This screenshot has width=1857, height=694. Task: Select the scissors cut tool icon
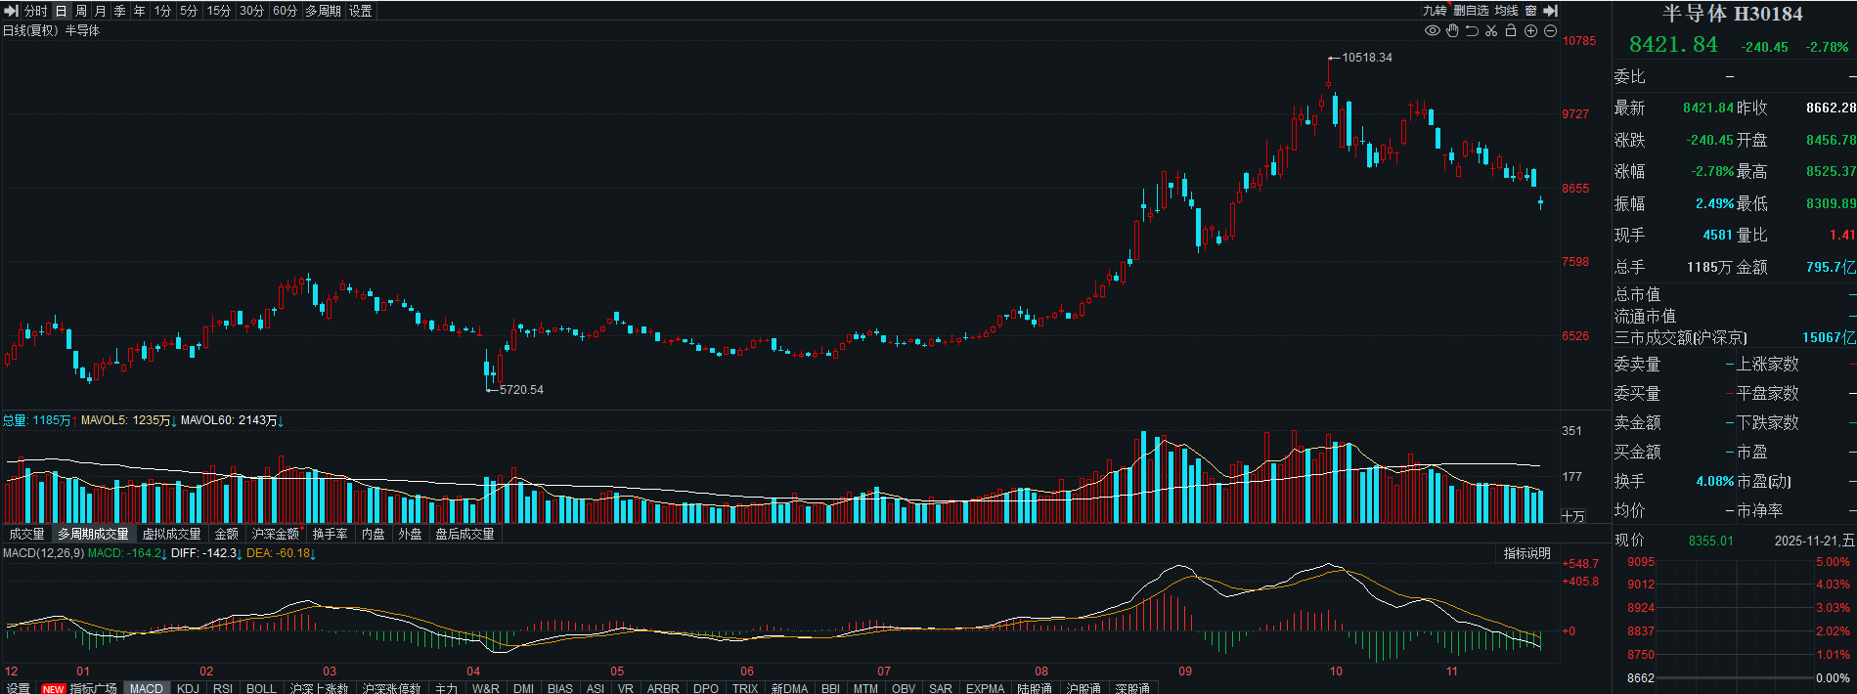point(1491,30)
